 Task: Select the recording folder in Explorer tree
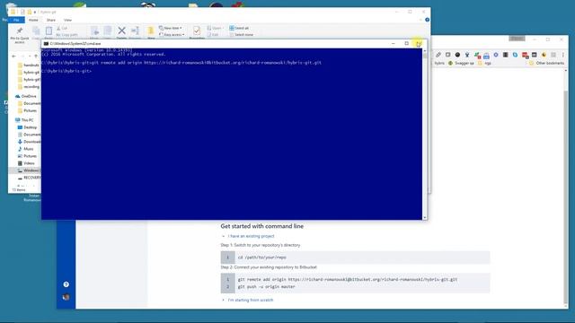click(x=29, y=87)
